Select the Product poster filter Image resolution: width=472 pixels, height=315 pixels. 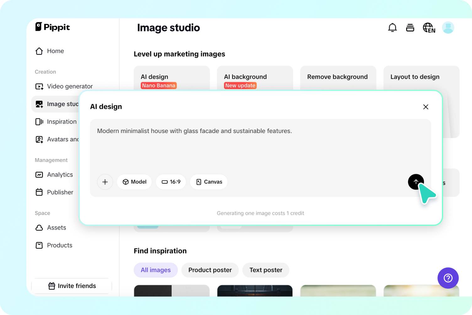(210, 270)
